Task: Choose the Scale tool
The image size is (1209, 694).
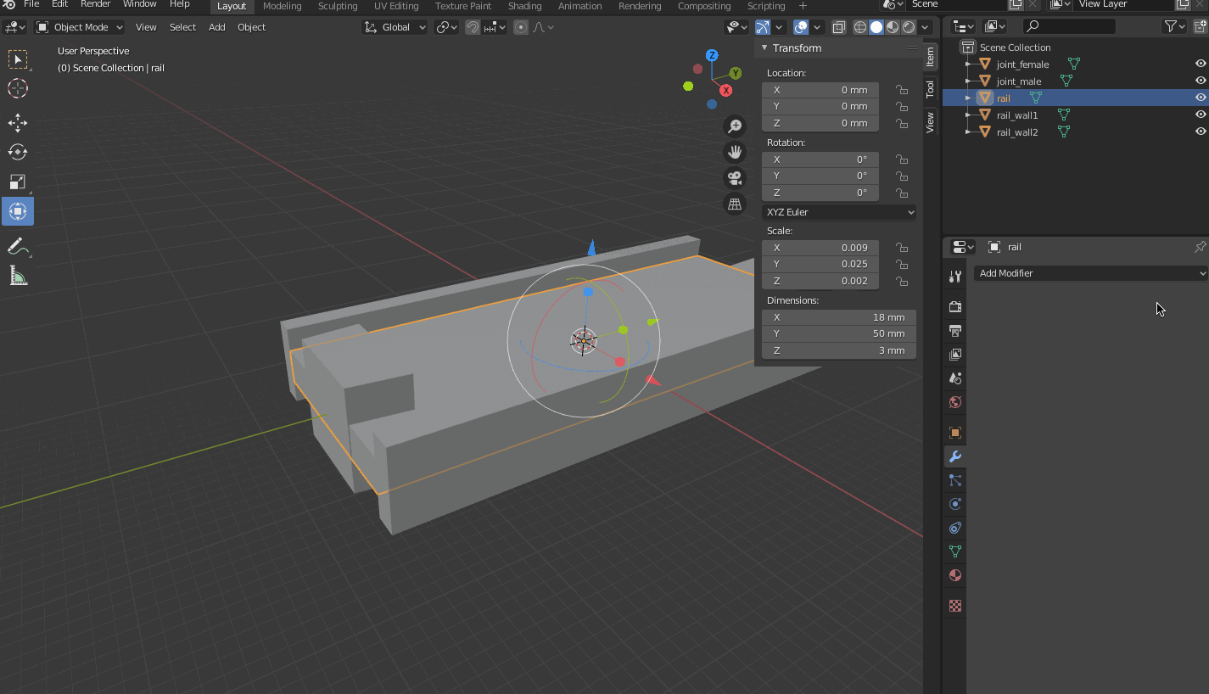Action: coord(18,182)
